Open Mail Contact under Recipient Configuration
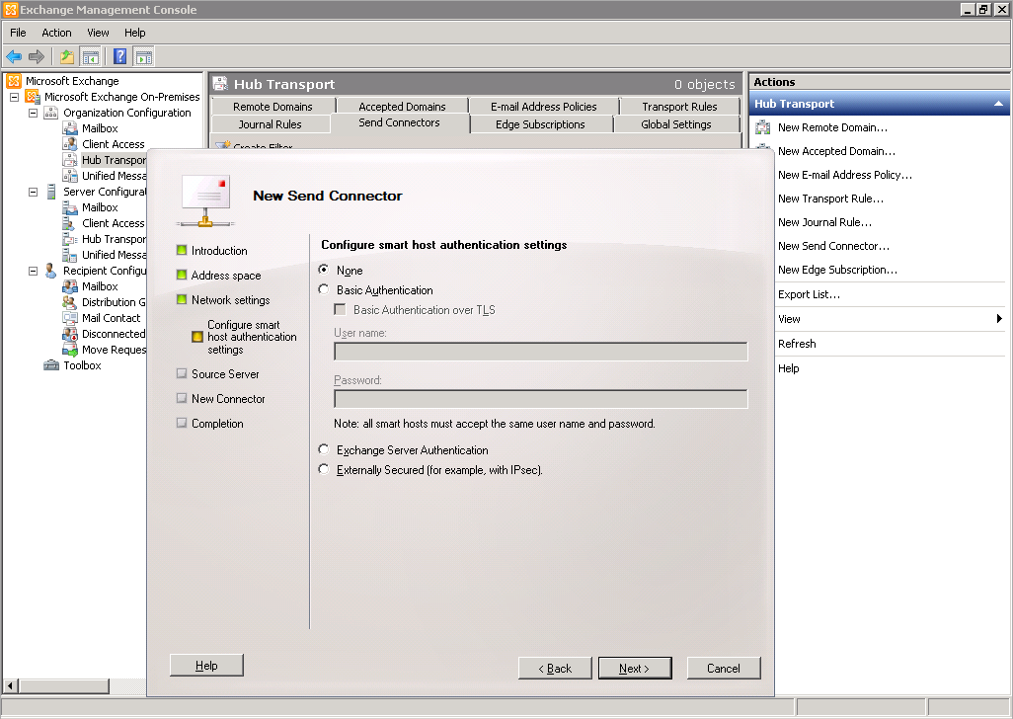1013x719 pixels. pos(111,318)
